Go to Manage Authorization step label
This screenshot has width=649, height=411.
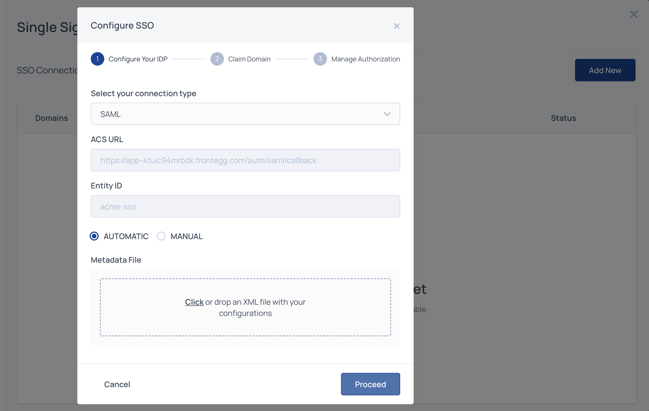(365, 59)
